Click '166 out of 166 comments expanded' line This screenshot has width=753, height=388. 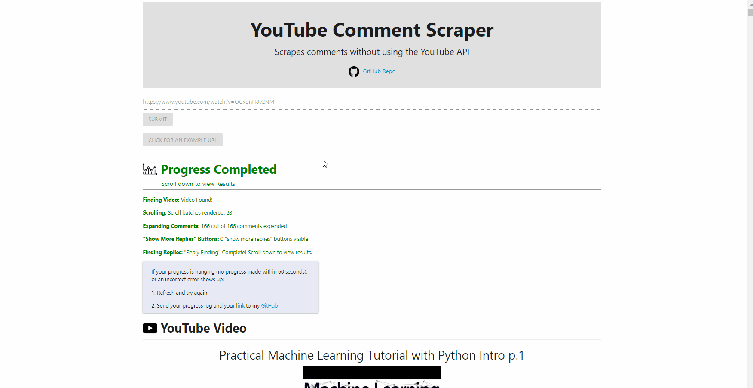(215, 226)
